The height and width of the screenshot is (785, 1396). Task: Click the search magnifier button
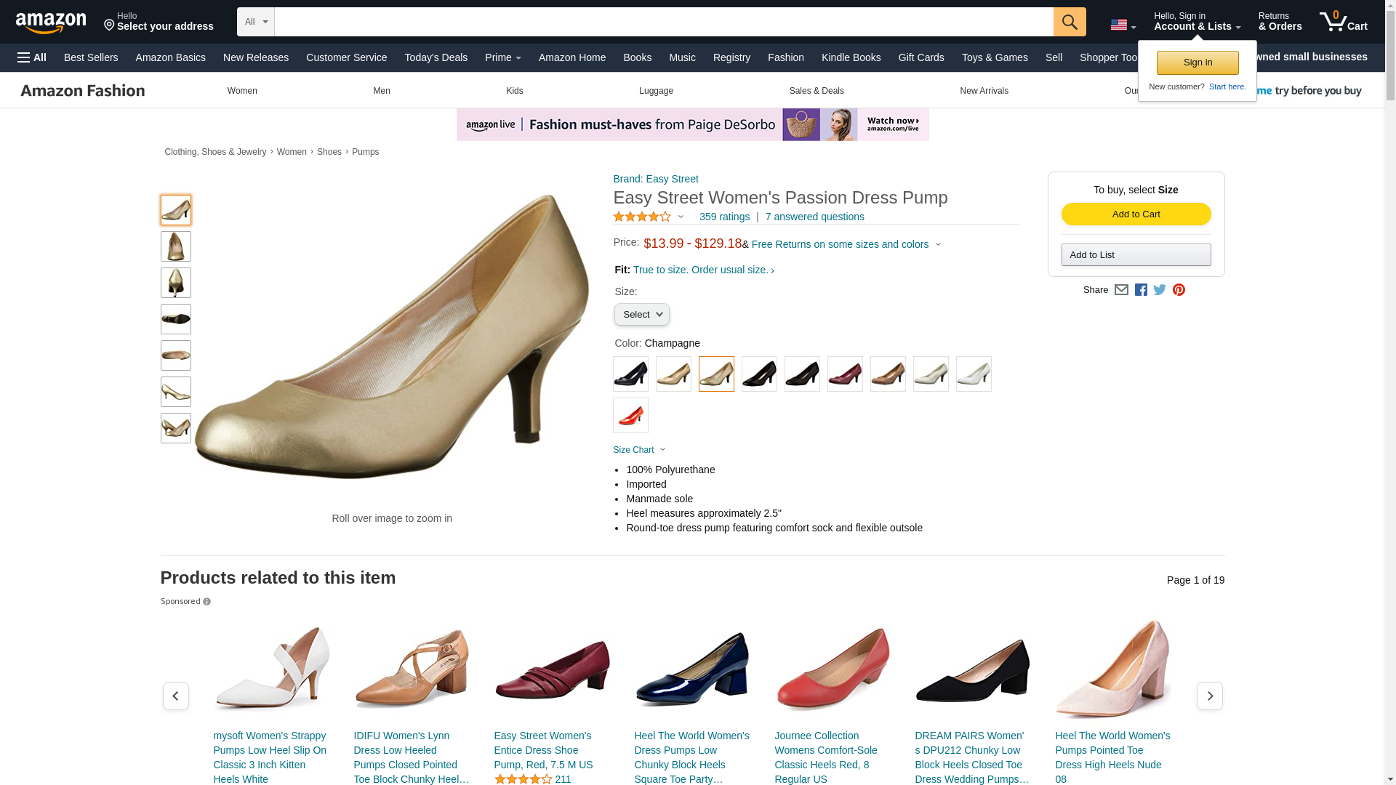(1069, 22)
